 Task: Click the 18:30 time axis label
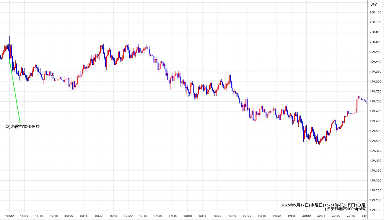click(x=217, y=216)
